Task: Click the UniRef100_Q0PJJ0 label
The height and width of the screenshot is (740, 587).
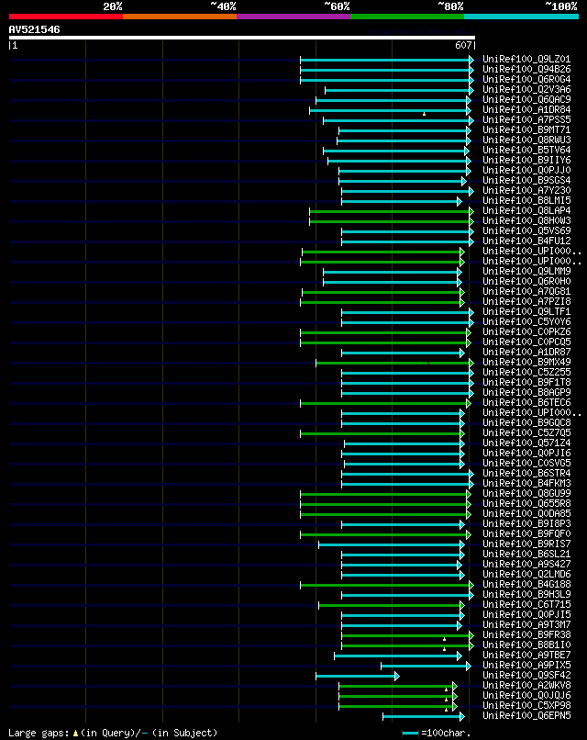Action: tap(526, 171)
